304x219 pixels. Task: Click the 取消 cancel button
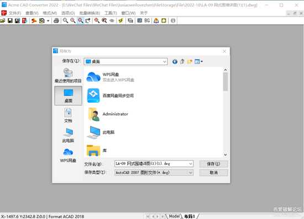214,173
